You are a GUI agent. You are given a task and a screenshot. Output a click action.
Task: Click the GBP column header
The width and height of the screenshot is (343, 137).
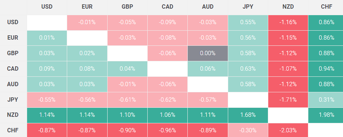(x=127, y=7)
